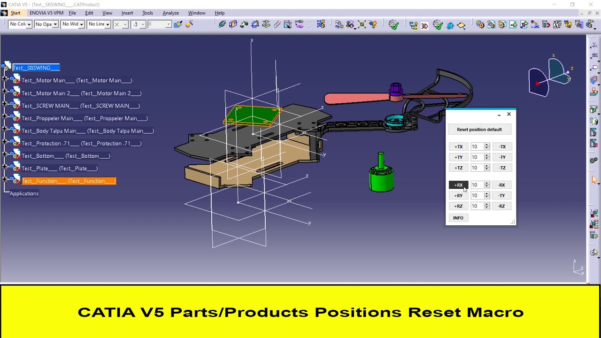
Task: Select Test__Body Talpa Main___ tree item
Action: point(88,131)
